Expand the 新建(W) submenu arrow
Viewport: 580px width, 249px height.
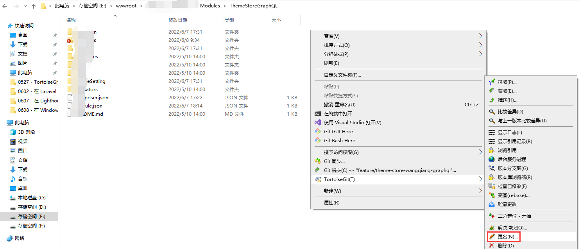click(x=480, y=191)
